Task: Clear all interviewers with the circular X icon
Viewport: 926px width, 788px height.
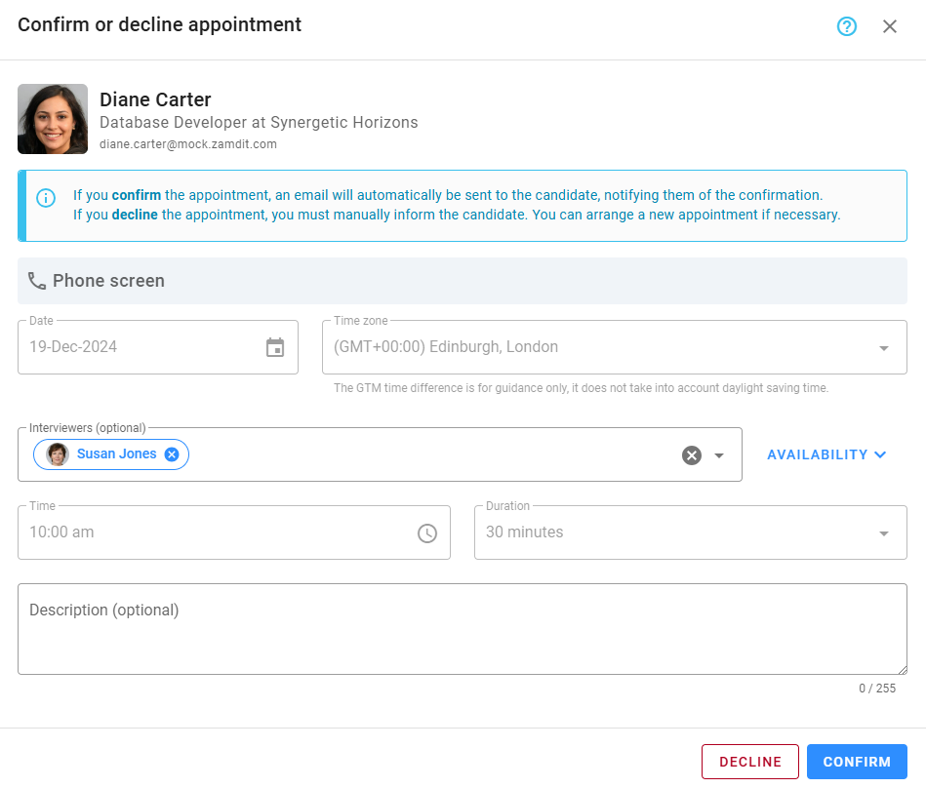Action: [x=692, y=454]
